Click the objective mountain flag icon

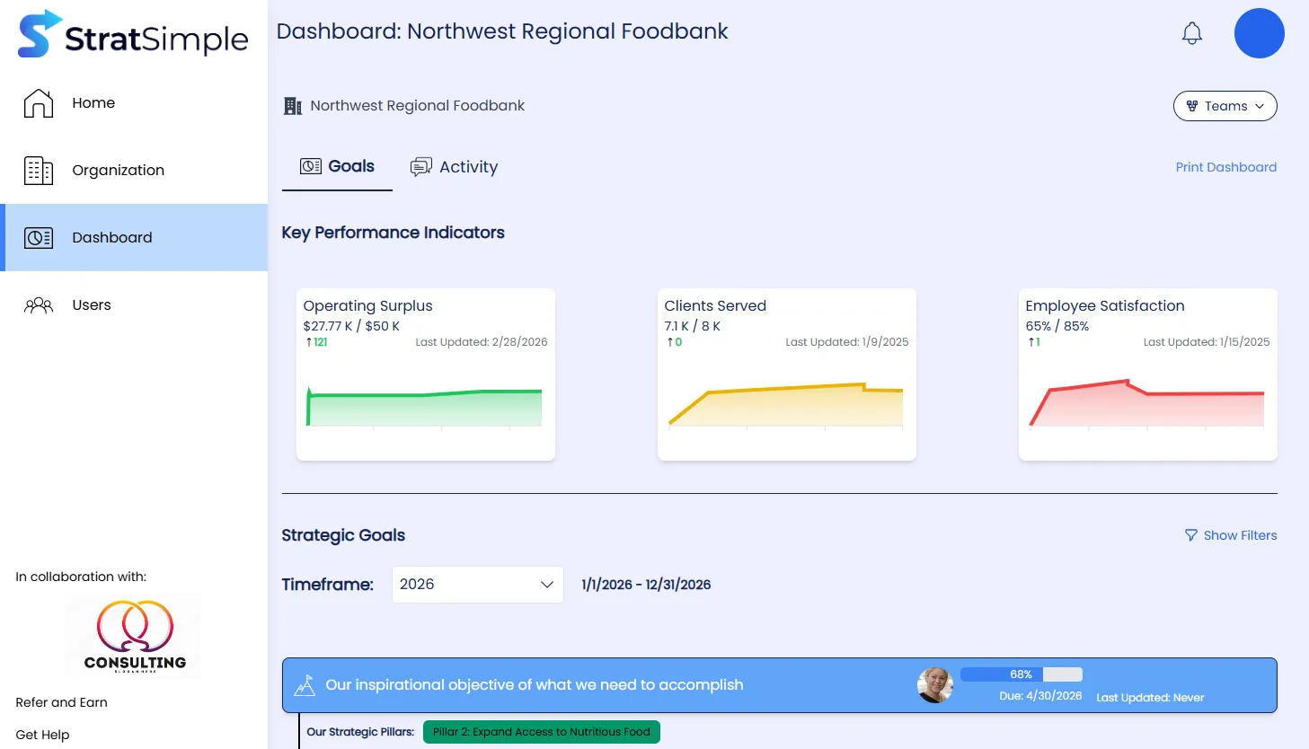(305, 685)
